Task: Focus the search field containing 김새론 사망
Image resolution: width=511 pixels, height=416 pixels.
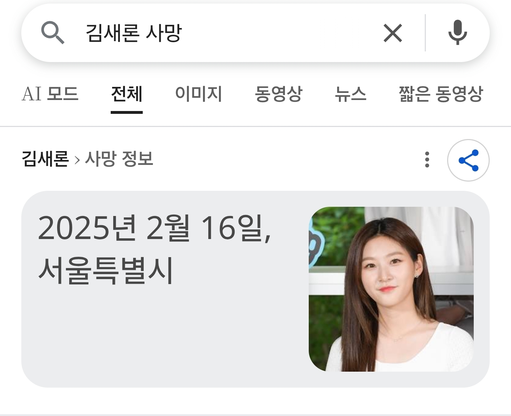Action: [227, 33]
